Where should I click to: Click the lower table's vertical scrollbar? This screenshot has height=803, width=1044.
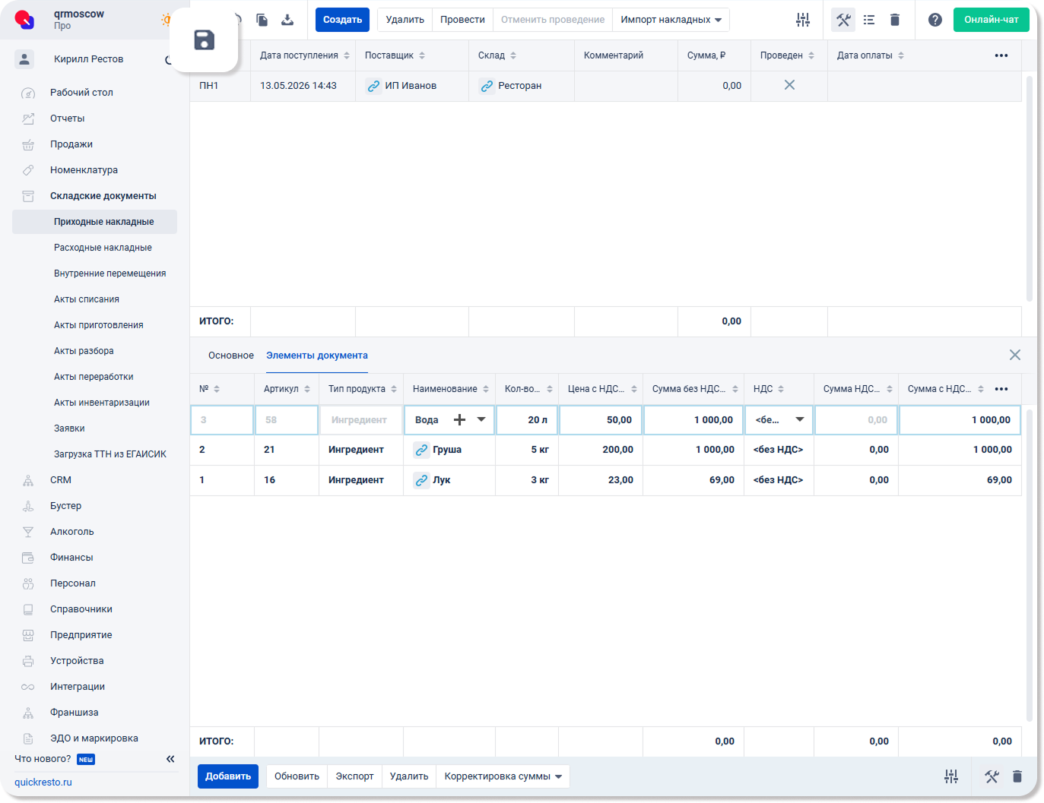[x=1030, y=564]
